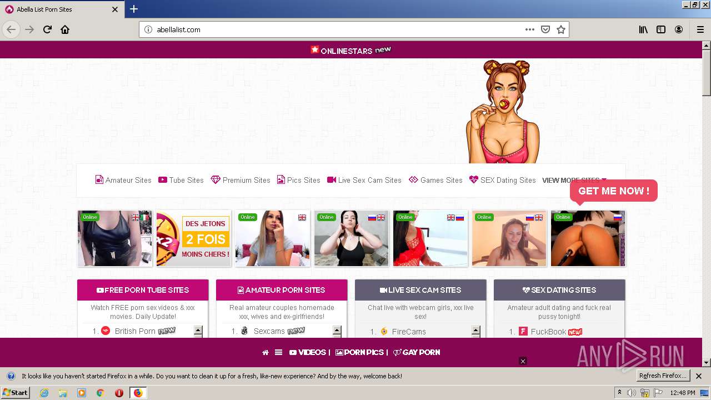Screen dimensions: 711x400
Task: Open the SEX Dating Sites category
Action: [503, 180]
